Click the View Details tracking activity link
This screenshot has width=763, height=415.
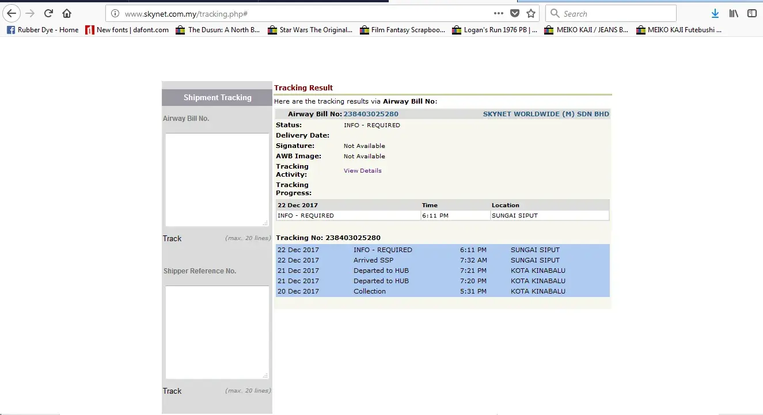point(362,170)
